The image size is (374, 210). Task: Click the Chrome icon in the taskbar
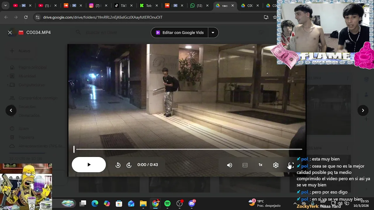click(x=155, y=203)
